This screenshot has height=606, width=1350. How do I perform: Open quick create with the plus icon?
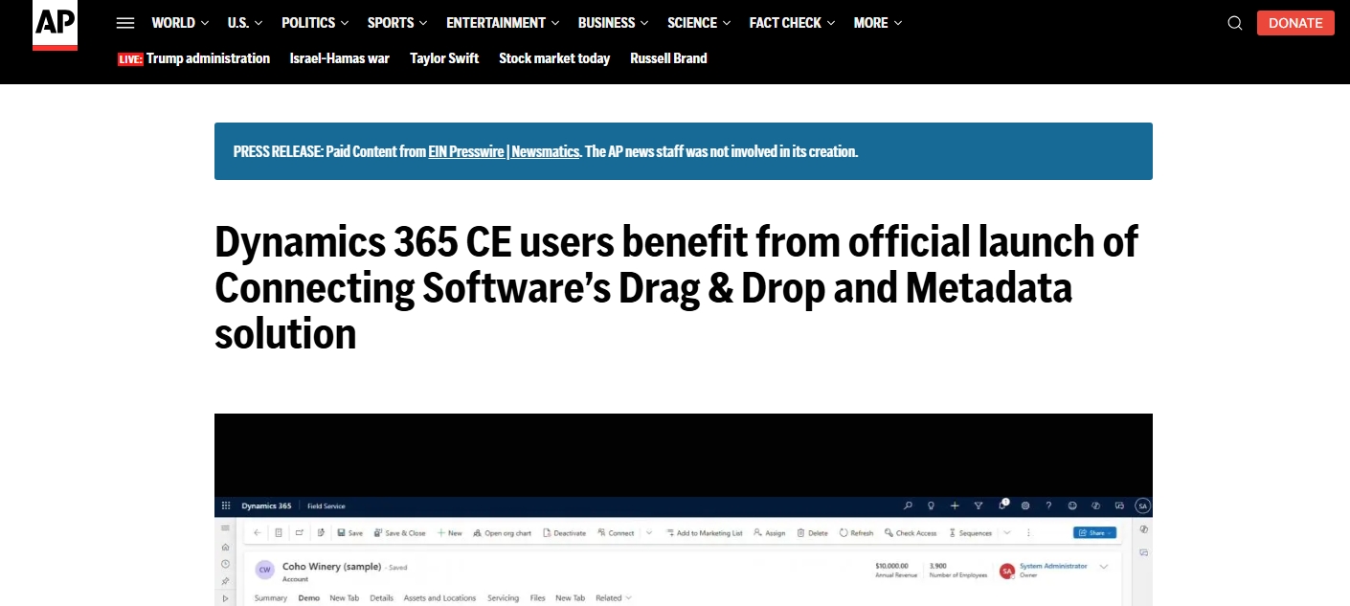click(x=955, y=505)
